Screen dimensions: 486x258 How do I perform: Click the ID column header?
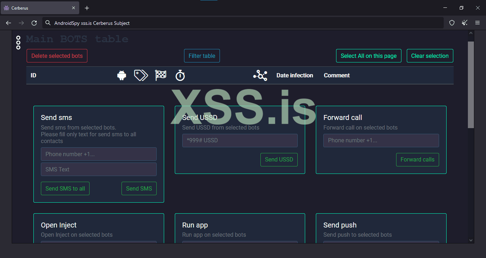tap(33, 75)
